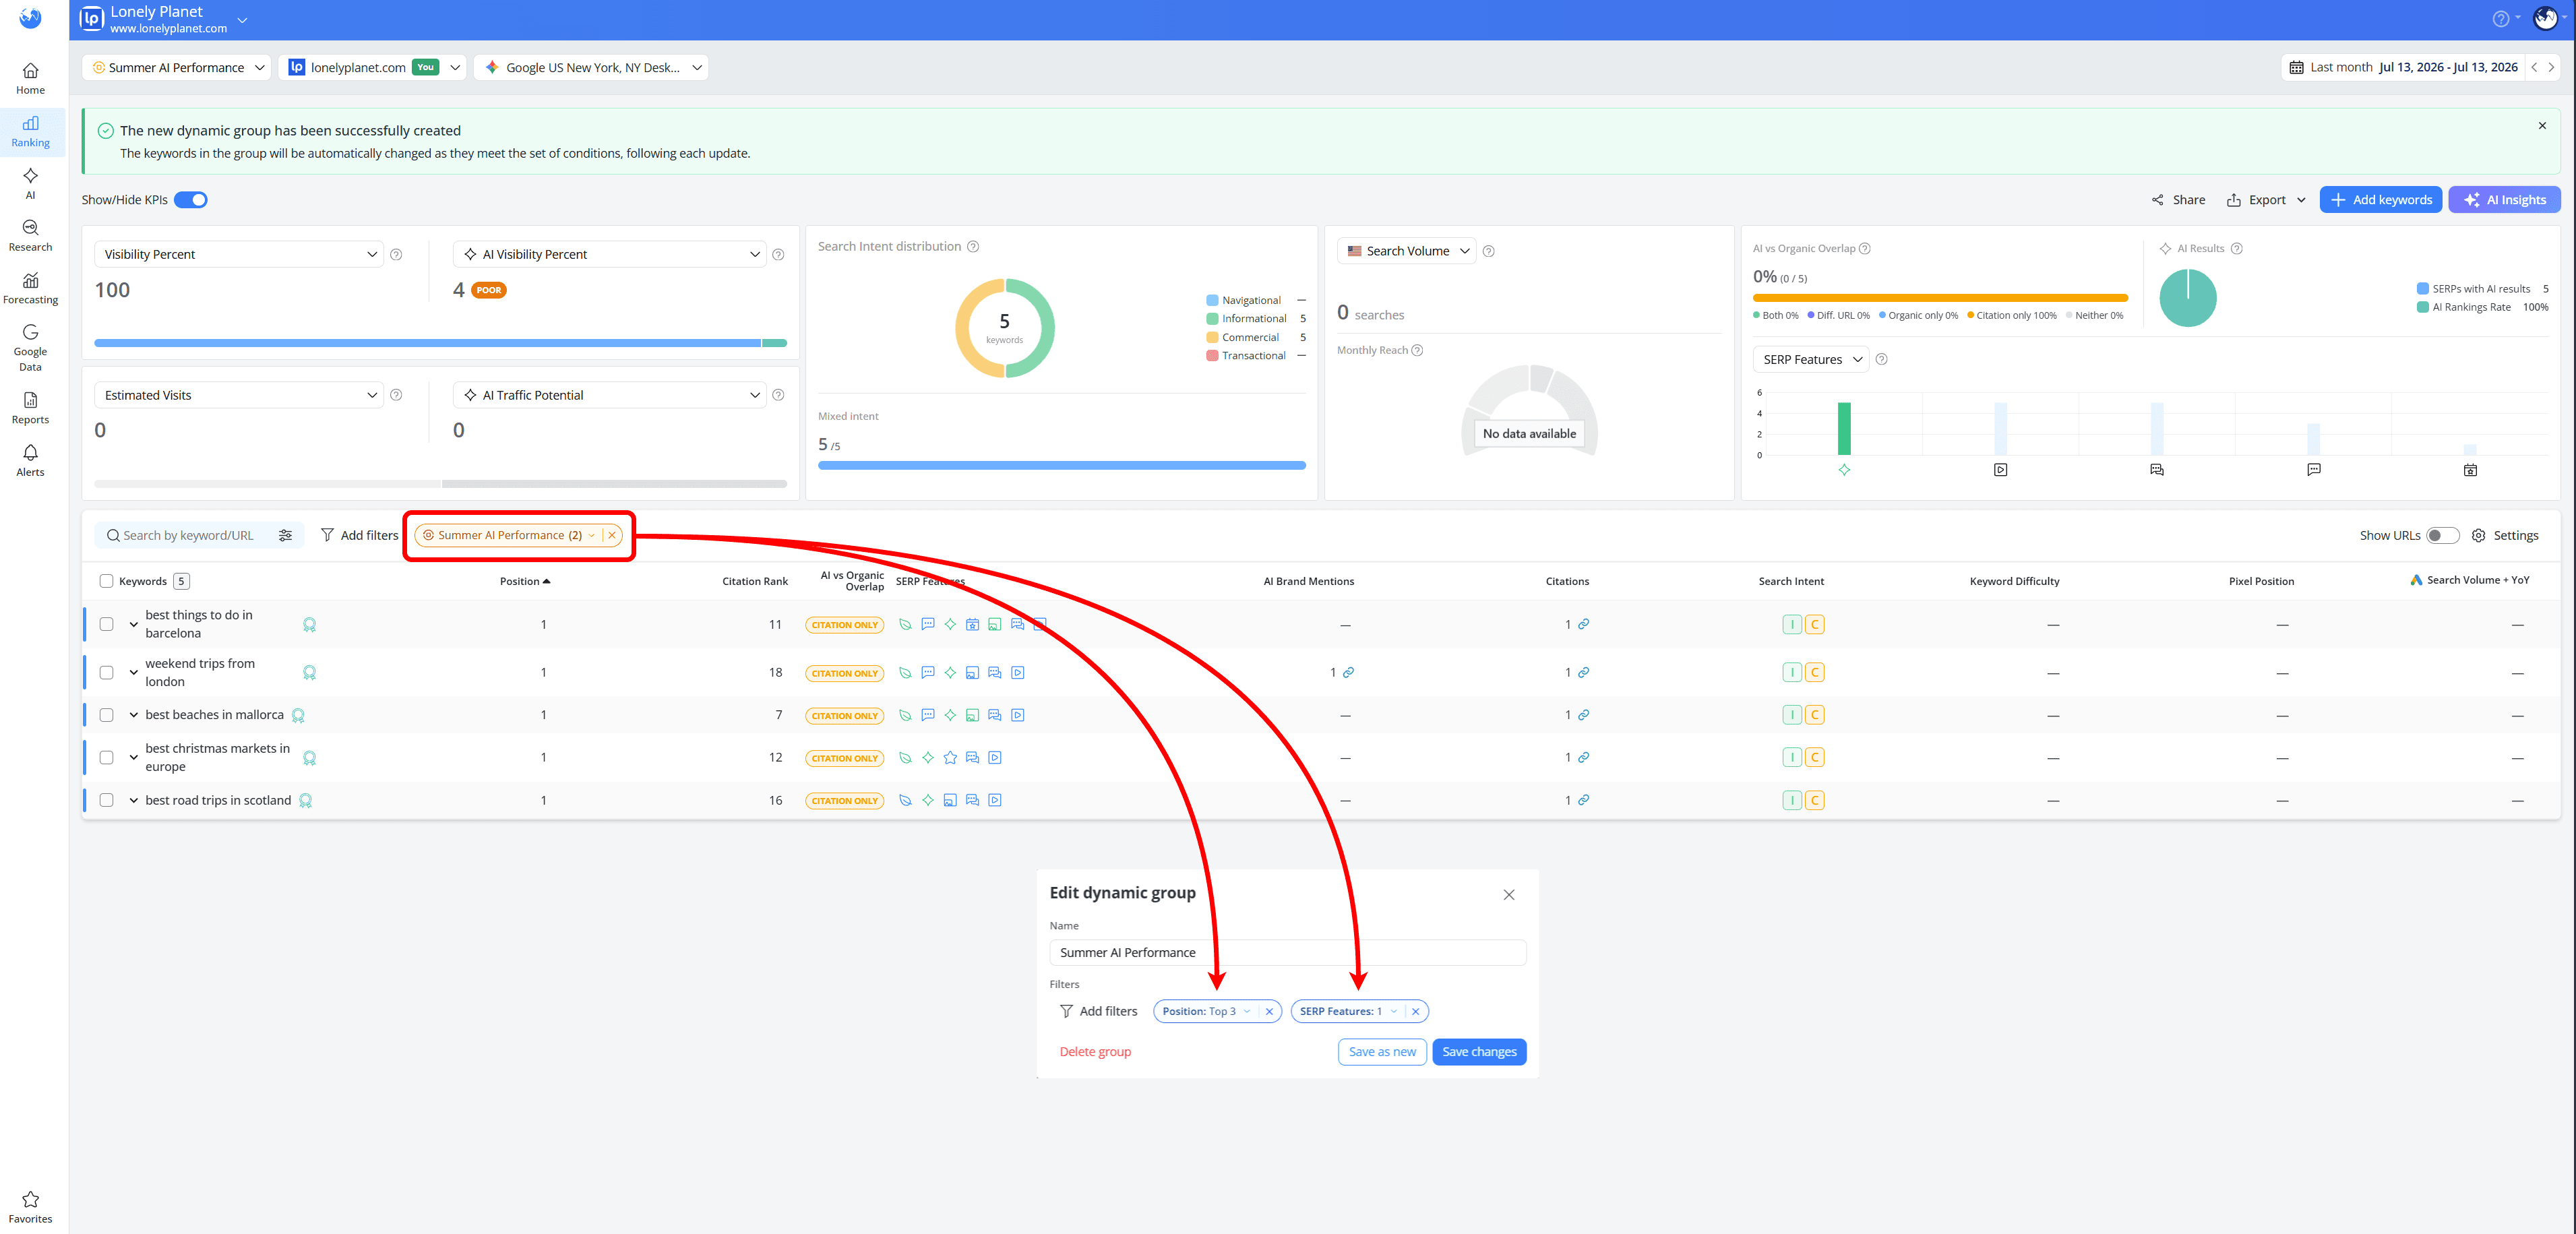The height and width of the screenshot is (1234, 2576).
Task: Check the best beaches in mallorca row
Action: click(x=106, y=715)
